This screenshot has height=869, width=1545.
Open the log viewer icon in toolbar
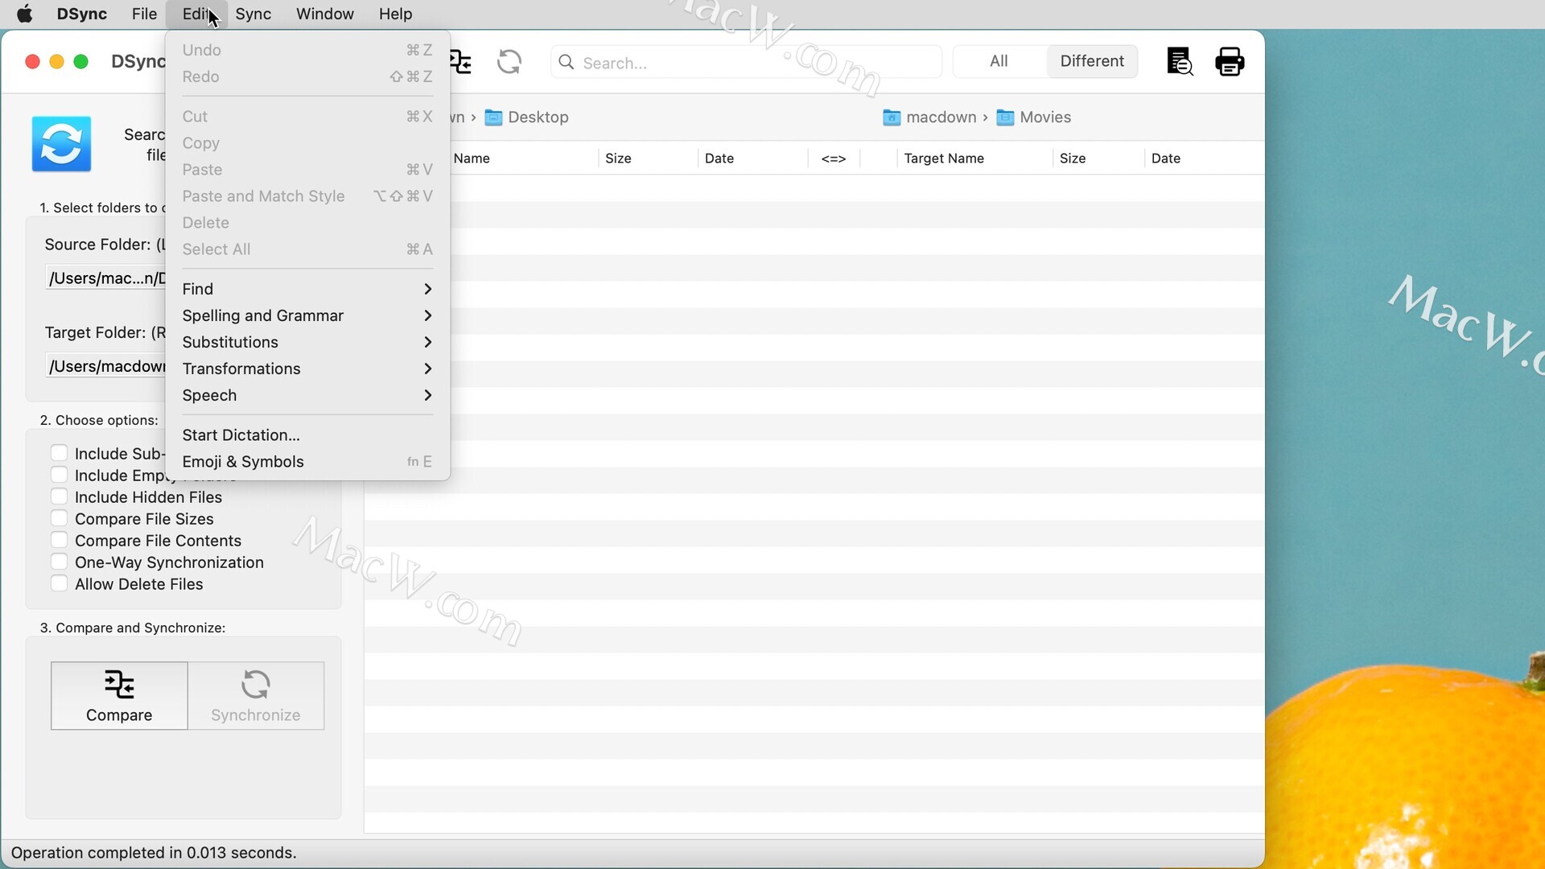pyautogui.click(x=1180, y=62)
